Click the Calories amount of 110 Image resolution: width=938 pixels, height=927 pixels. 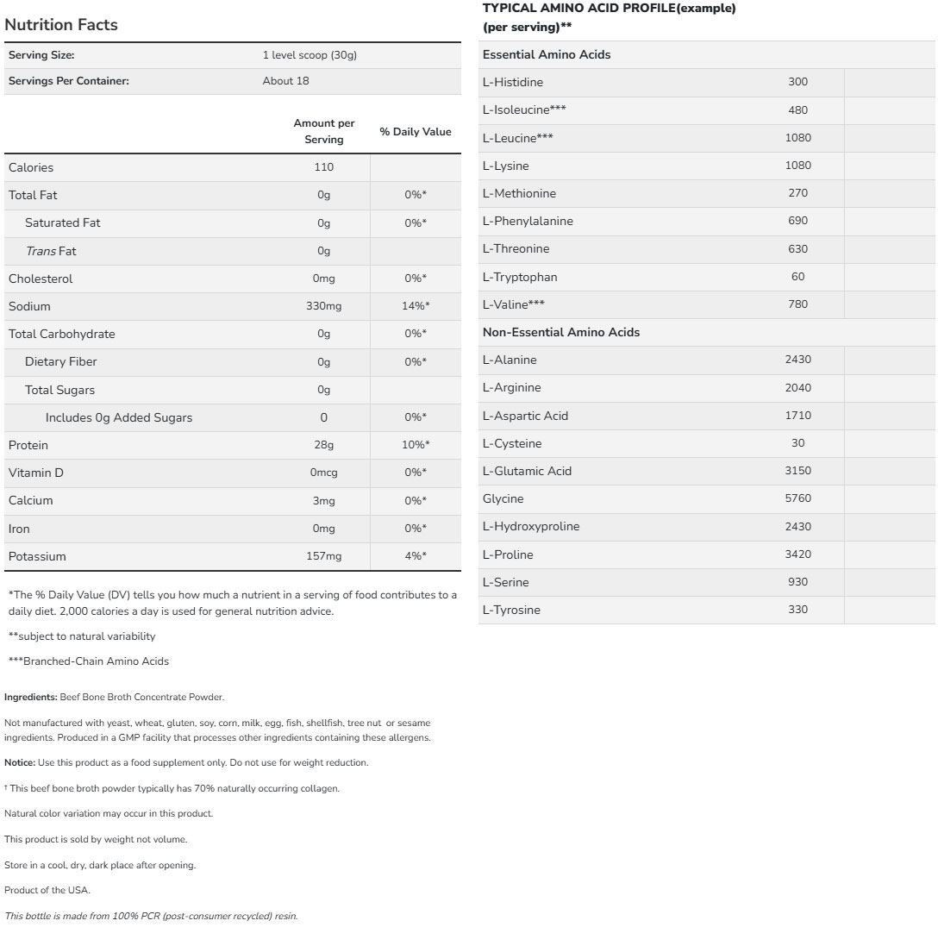[x=323, y=167]
